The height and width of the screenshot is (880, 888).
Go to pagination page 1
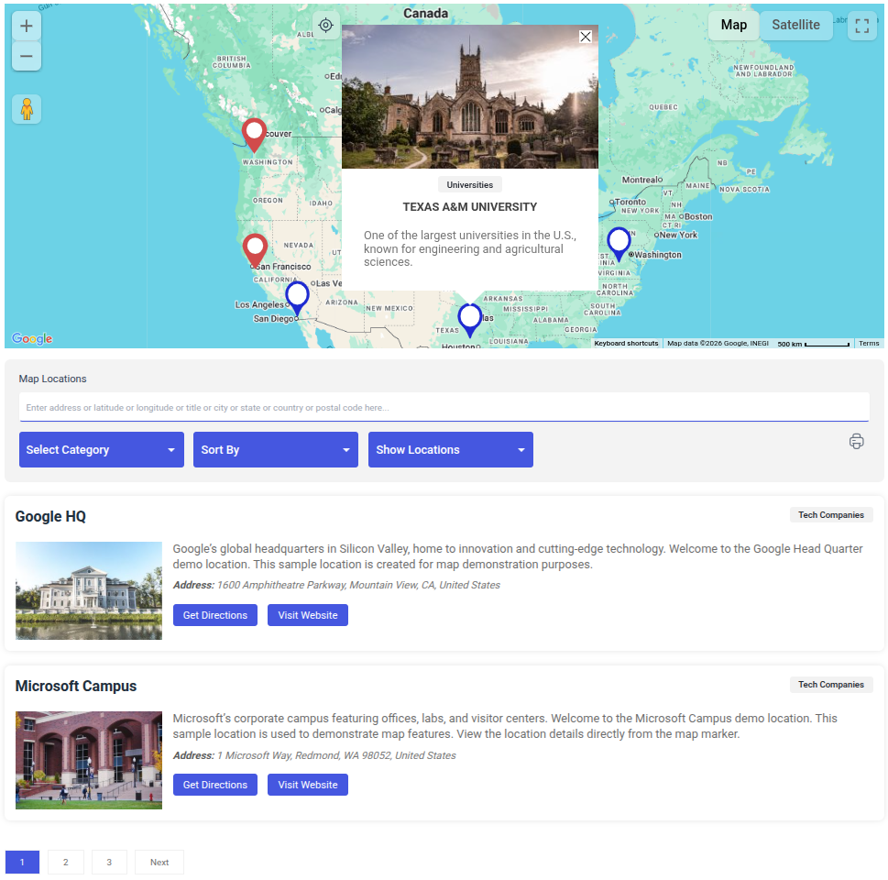pos(22,862)
